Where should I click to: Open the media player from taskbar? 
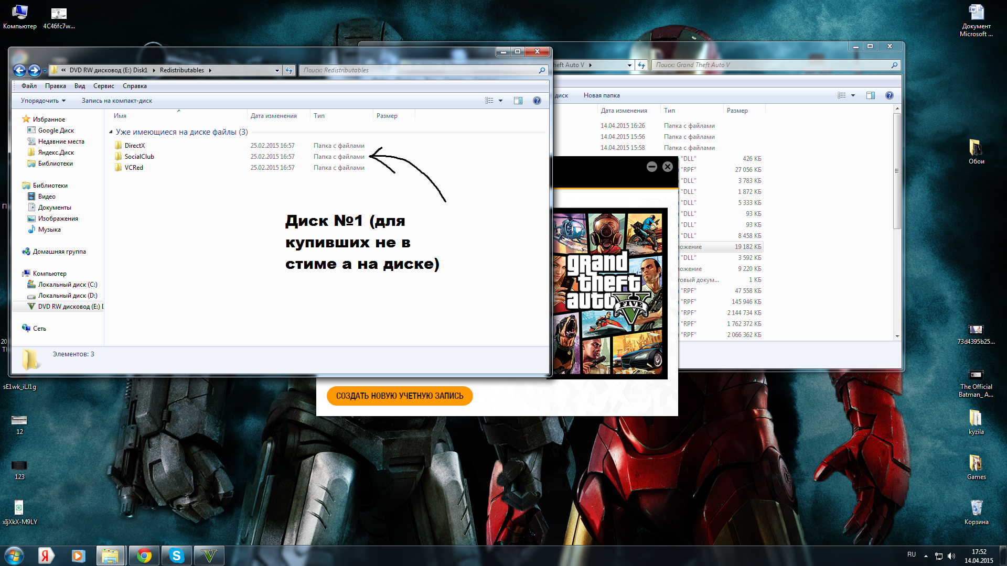[78, 556]
